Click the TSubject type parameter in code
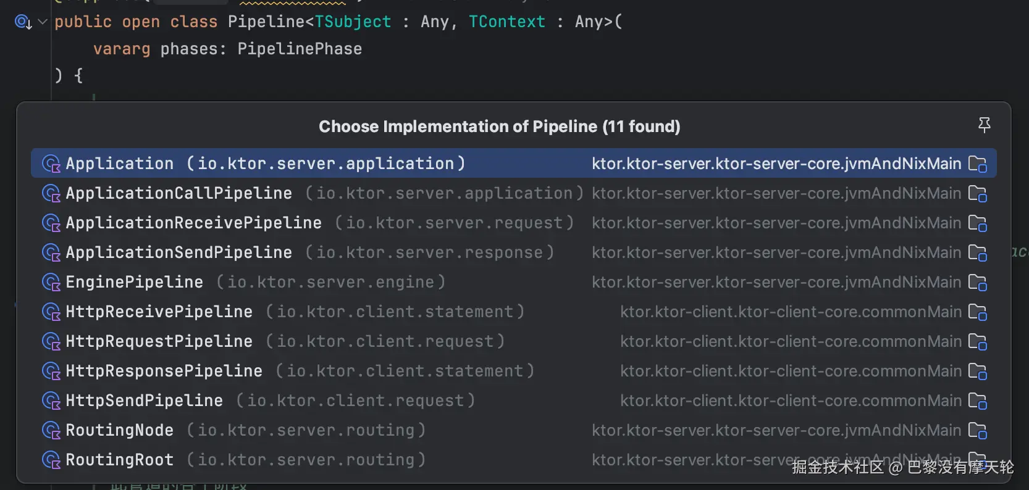1029x490 pixels. point(353,22)
